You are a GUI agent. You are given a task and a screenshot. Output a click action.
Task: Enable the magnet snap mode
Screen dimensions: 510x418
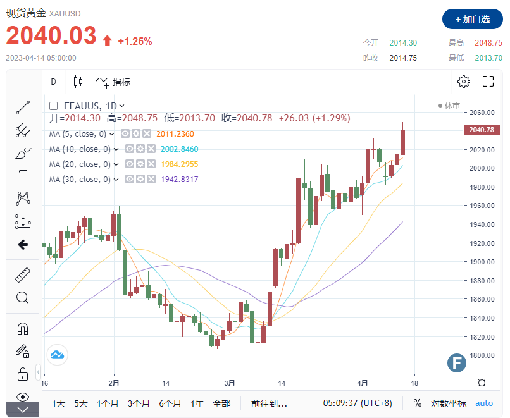pos(22,328)
